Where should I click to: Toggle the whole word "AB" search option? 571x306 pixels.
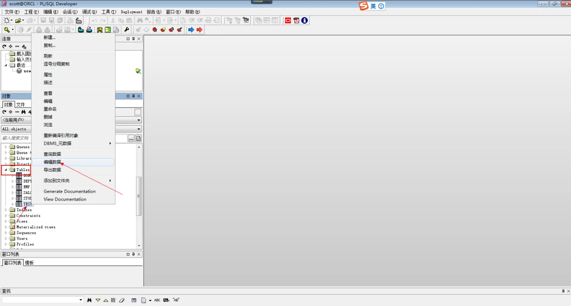[176, 300]
